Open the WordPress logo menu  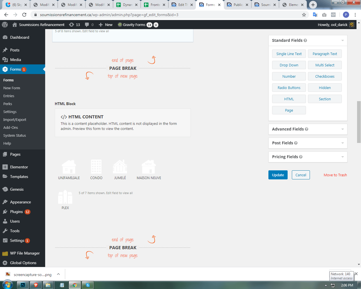tap(5, 25)
